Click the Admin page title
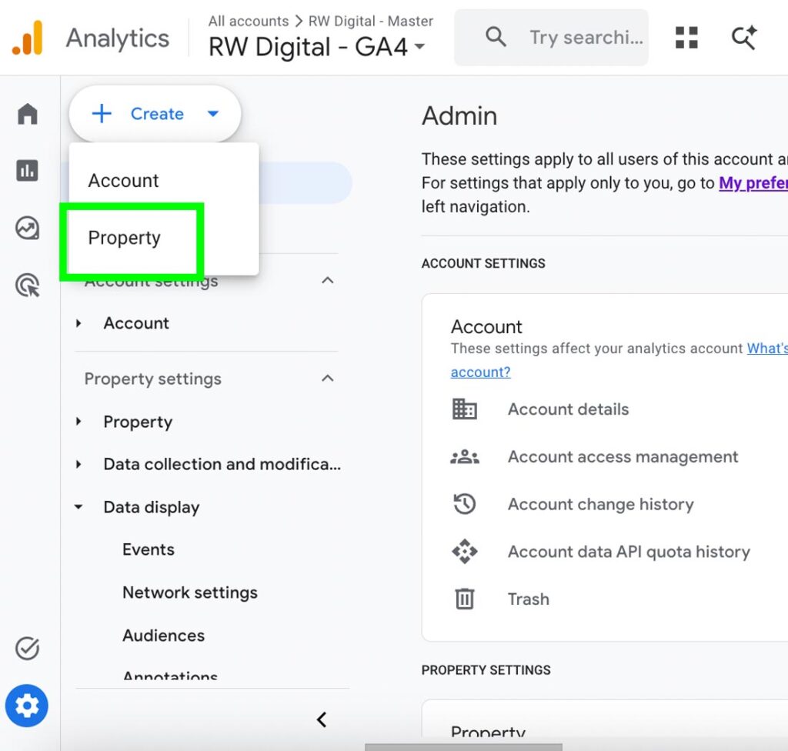788x751 pixels. [x=459, y=115]
